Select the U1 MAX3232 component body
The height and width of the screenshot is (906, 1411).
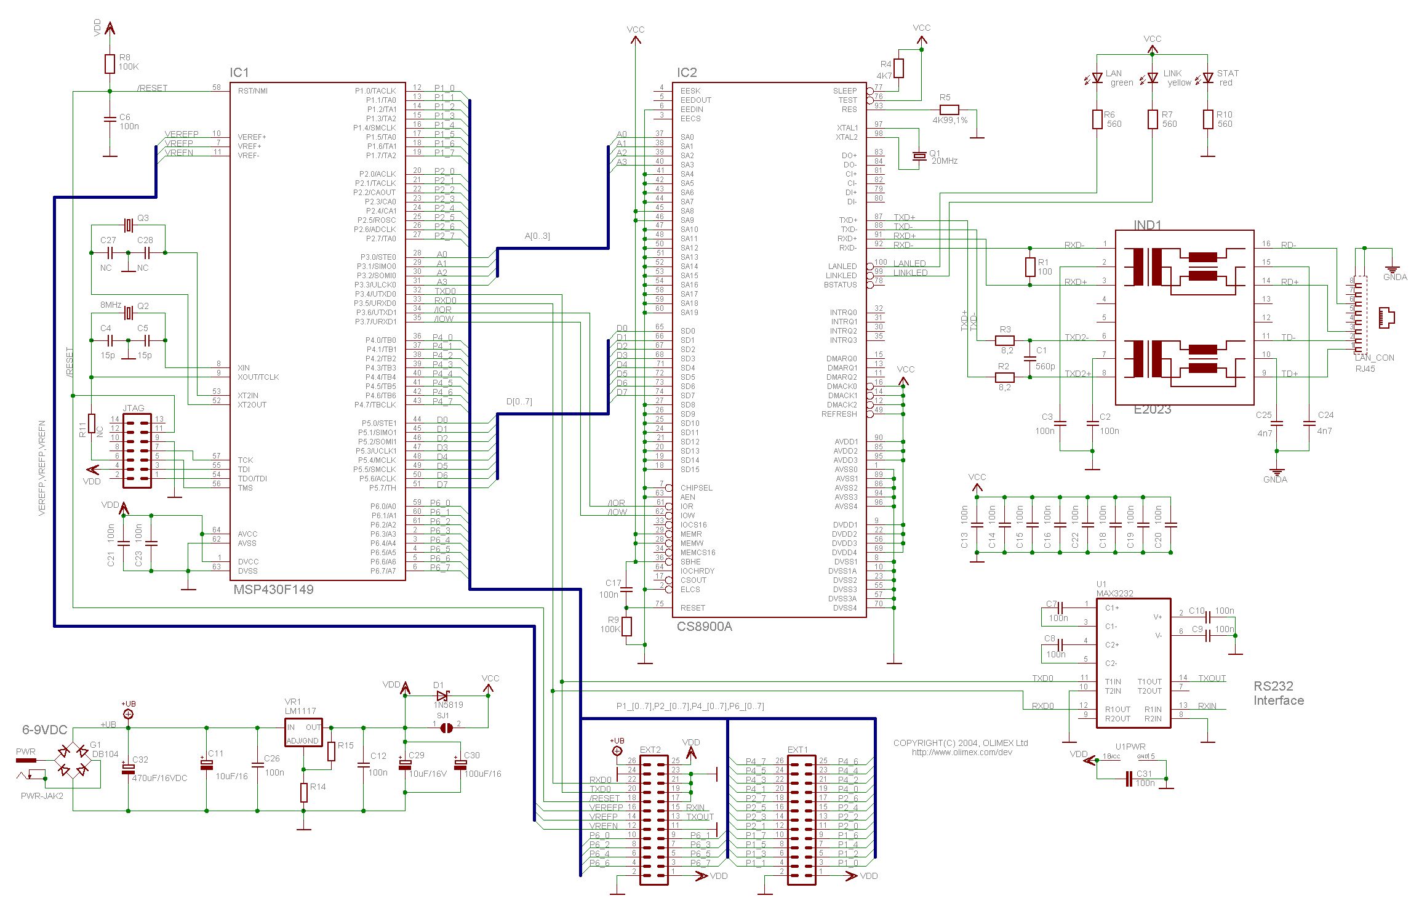pos(1133,663)
